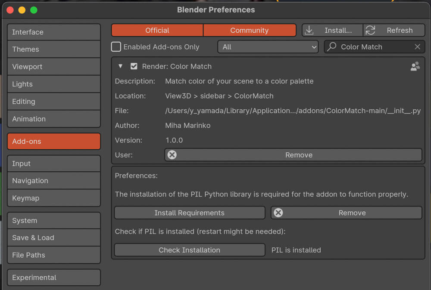The width and height of the screenshot is (431, 290).
Task: Clear the add-on search text
Action: 417,47
